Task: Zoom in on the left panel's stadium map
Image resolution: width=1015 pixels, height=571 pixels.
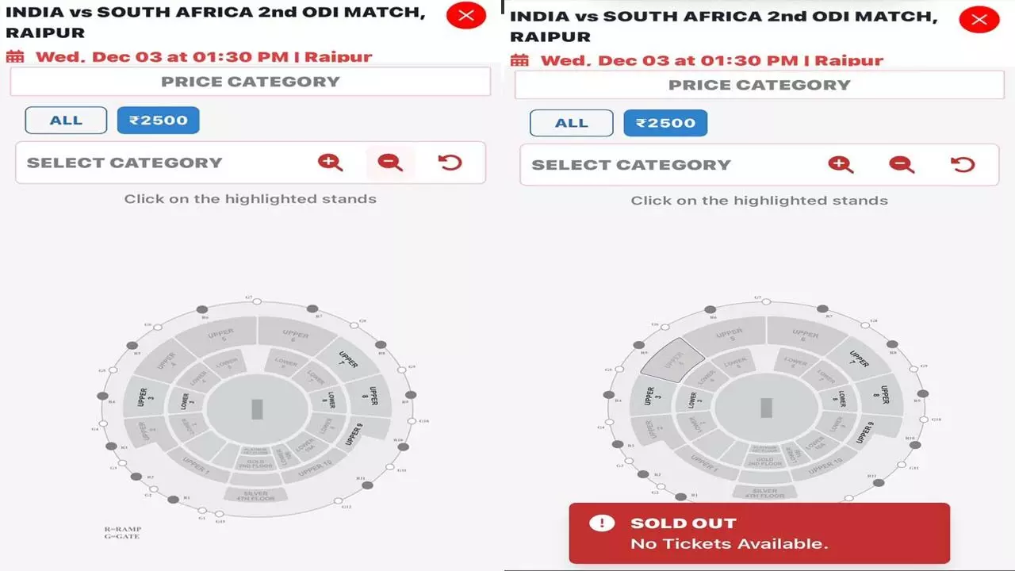Action: coord(330,163)
